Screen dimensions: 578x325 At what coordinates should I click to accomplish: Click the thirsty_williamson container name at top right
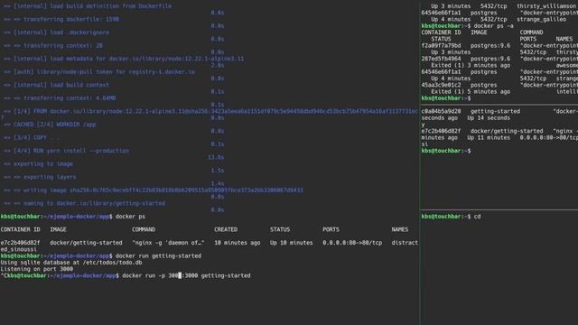pyautogui.click(x=547, y=6)
